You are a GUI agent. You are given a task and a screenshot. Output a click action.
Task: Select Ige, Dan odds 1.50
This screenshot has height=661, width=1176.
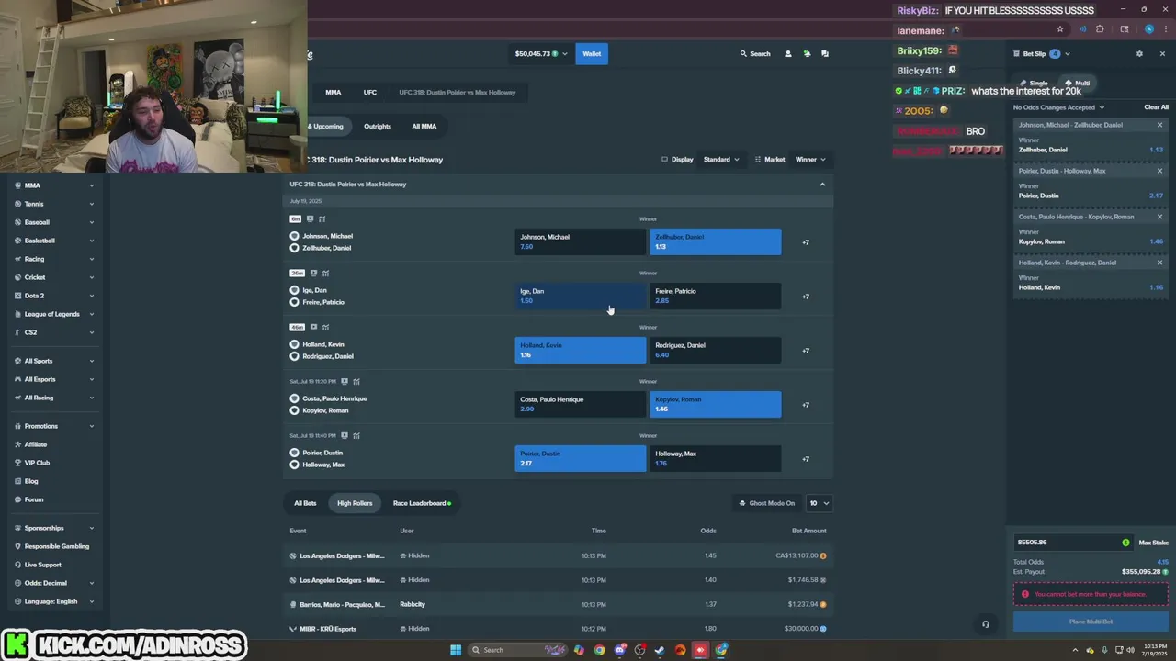580,296
